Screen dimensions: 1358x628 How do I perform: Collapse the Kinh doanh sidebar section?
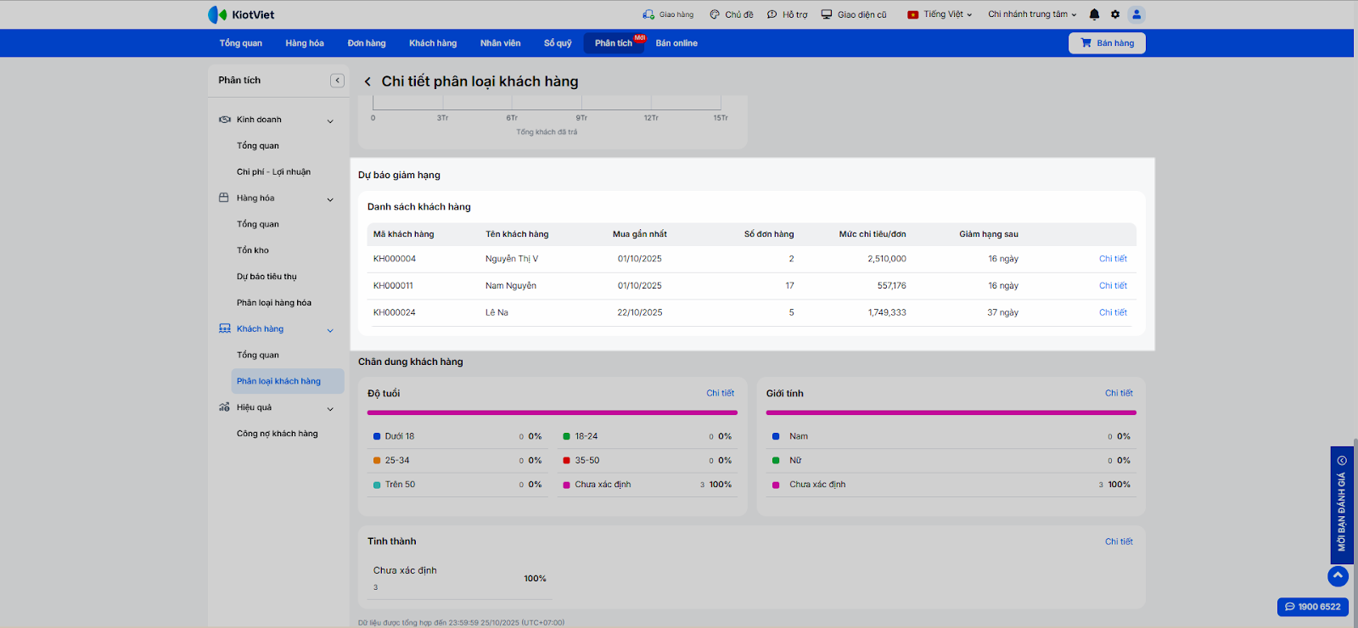coord(330,121)
